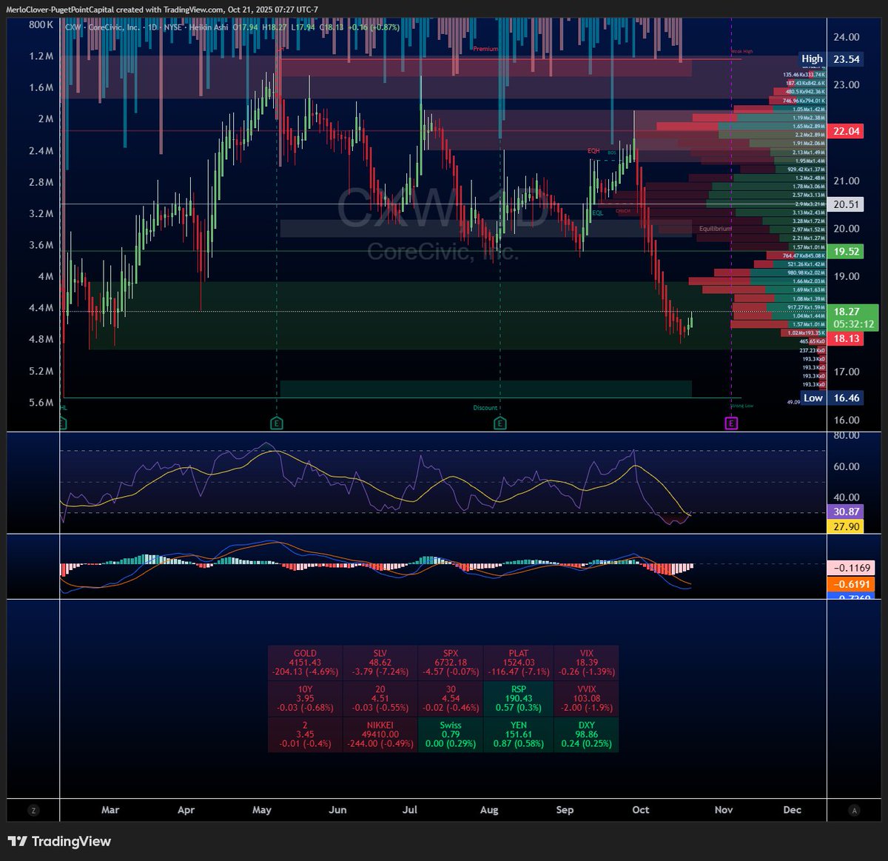Image resolution: width=888 pixels, height=861 pixels.
Task: Click the Jul label on the date axis
Action: [x=409, y=810]
